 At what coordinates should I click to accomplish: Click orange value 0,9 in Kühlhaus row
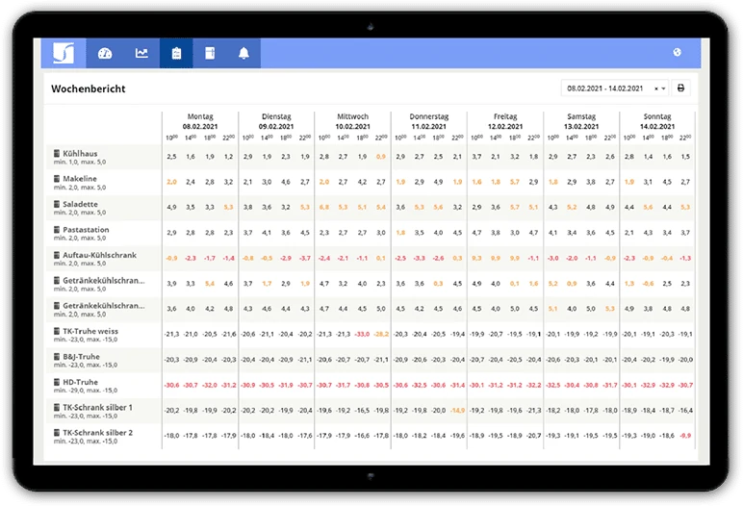(x=381, y=157)
